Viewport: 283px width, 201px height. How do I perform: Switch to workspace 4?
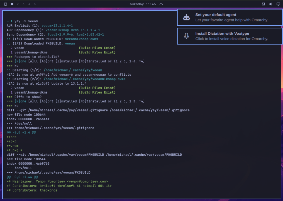29,4
